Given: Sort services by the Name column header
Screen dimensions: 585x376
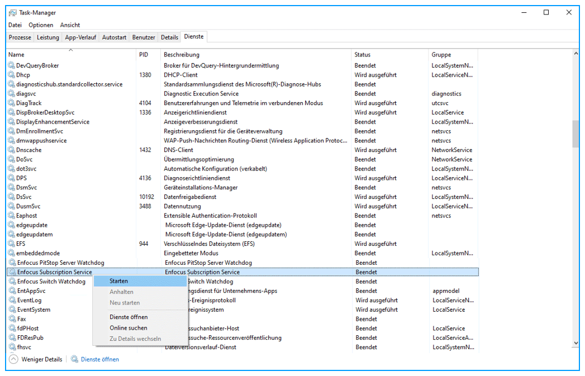Looking at the screenshot, I should (17, 55).
